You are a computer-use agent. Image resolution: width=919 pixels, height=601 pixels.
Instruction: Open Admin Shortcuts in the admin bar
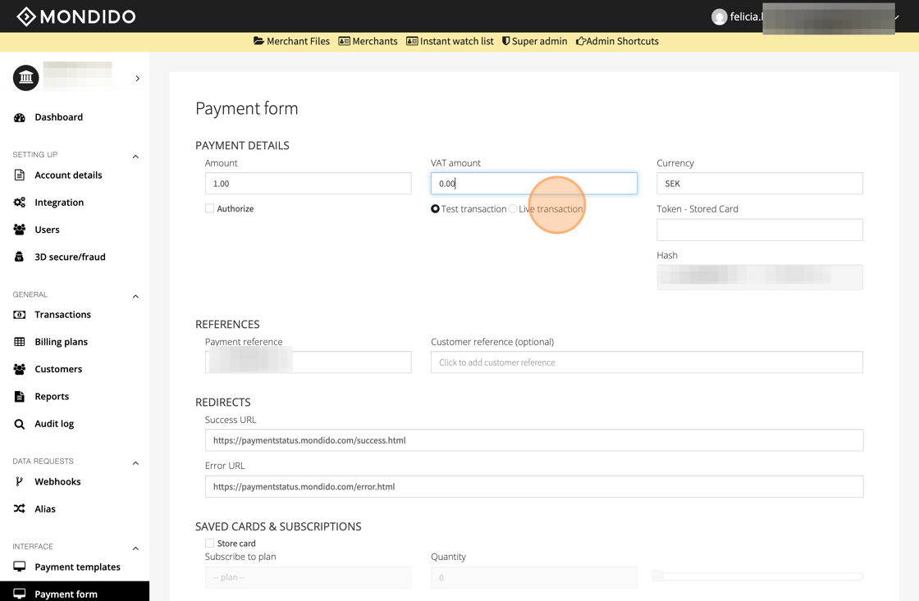[x=617, y=41]
